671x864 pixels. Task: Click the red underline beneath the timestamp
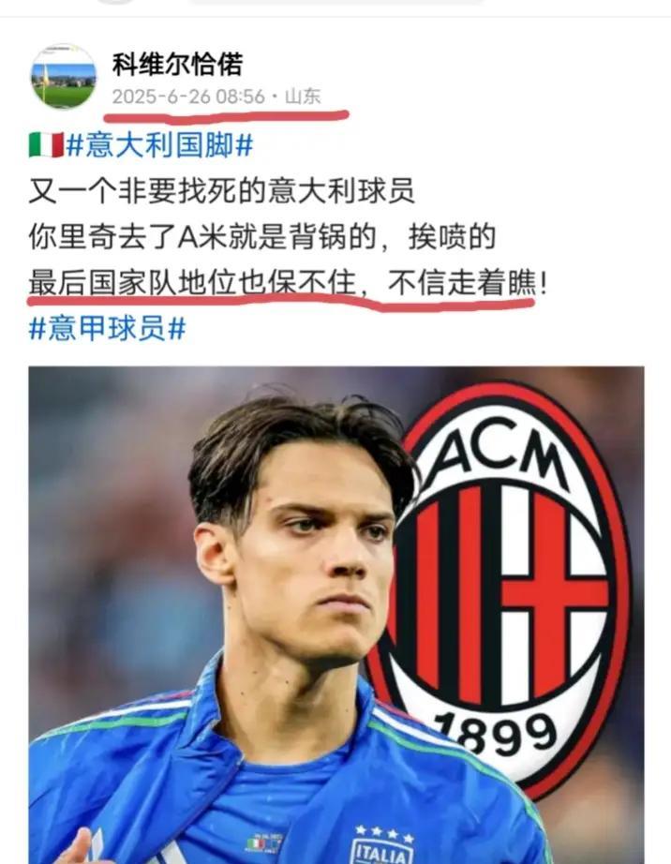(227, 117)
